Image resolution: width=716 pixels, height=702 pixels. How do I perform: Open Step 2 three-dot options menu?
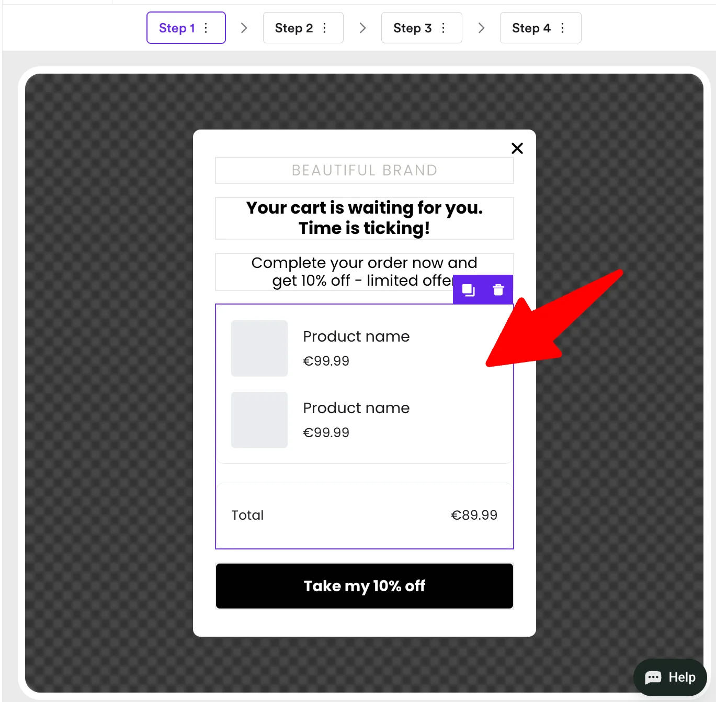325,28
